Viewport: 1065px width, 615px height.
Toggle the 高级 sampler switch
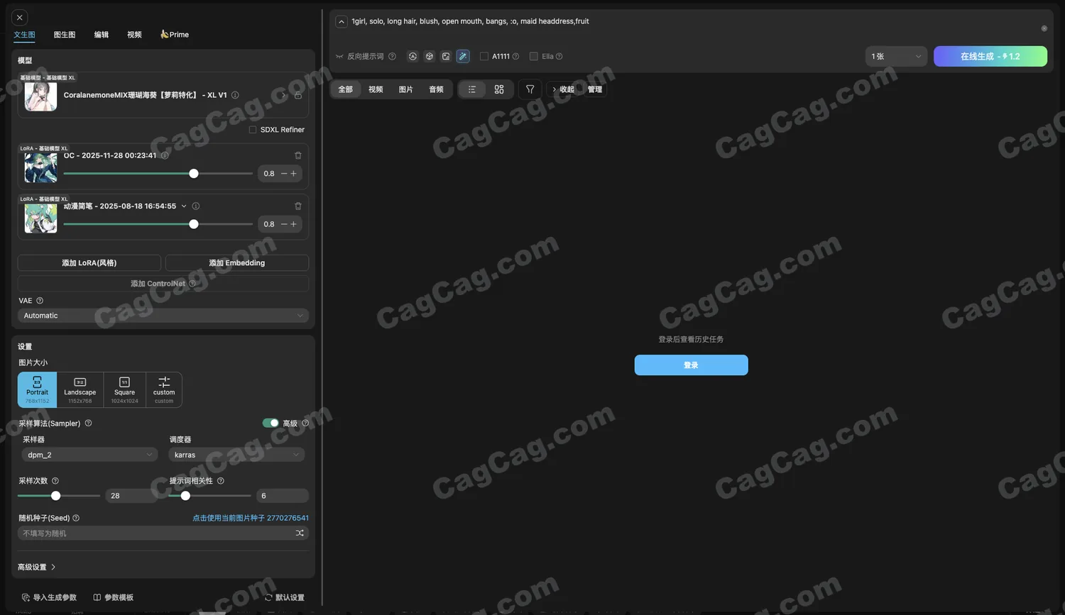click(x=271, y=423)
